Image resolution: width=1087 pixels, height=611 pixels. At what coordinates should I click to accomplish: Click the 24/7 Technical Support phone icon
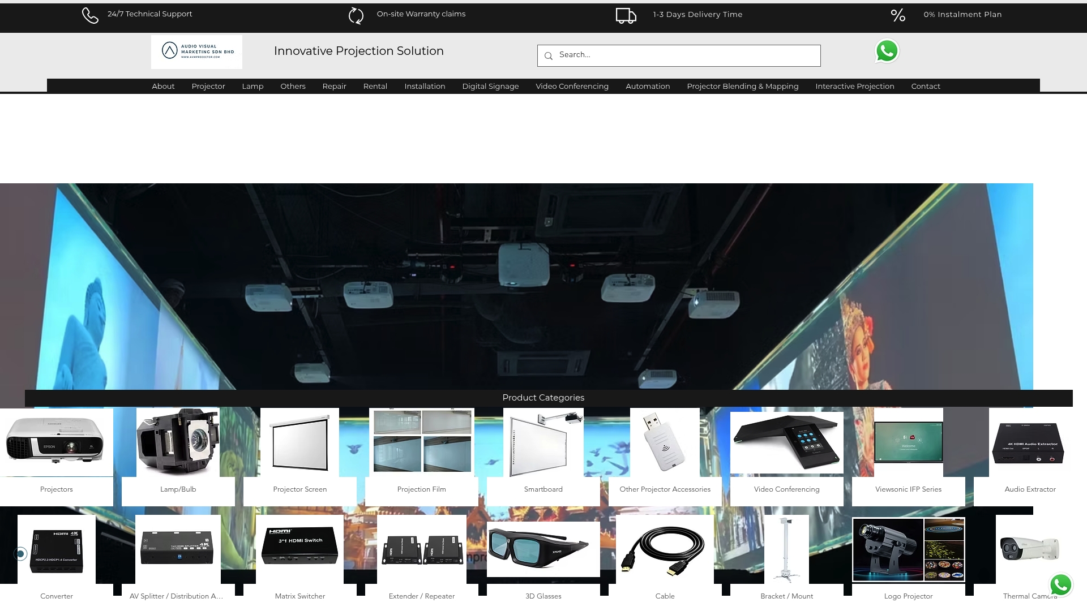coord(91,16)
